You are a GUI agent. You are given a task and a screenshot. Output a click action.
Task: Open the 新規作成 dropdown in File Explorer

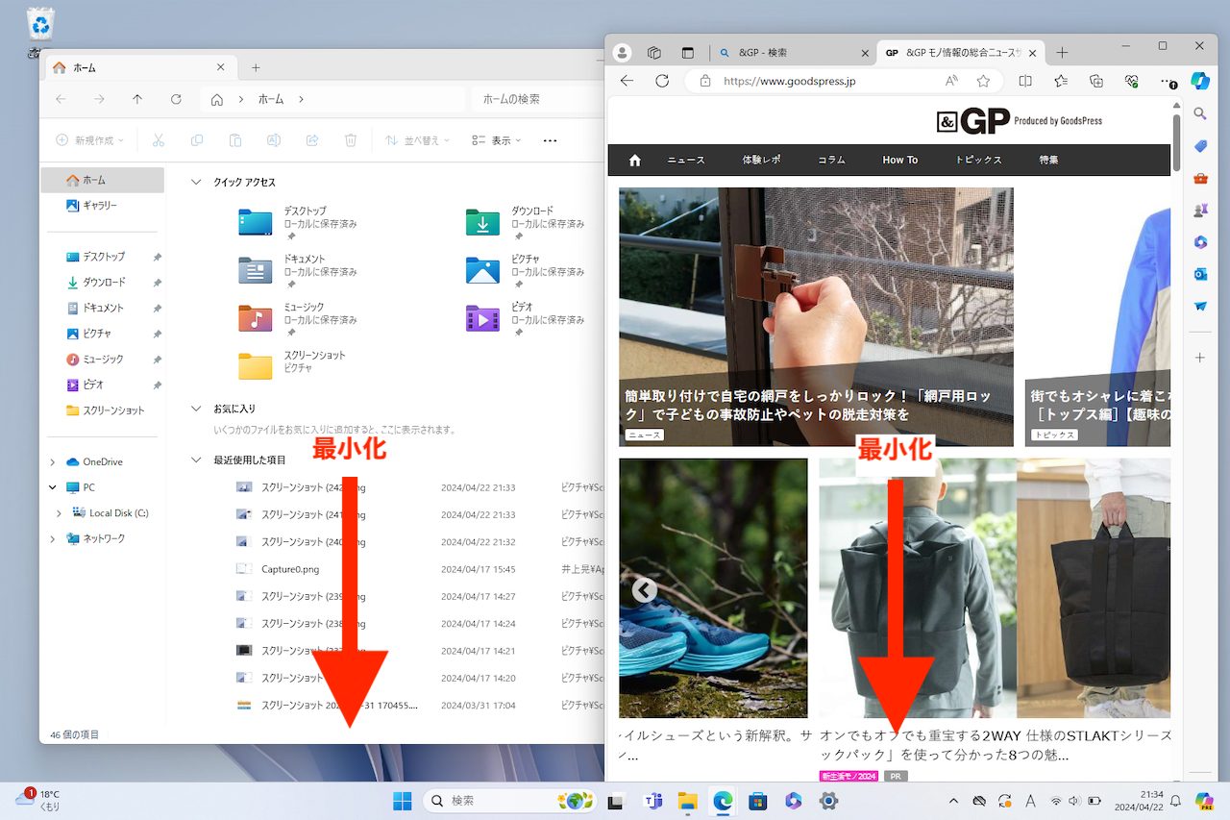point(90,140)
